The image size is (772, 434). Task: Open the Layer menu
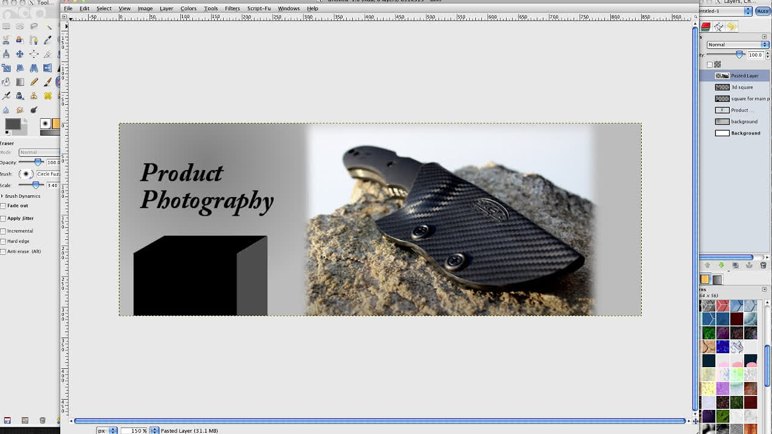click(166, 8)
